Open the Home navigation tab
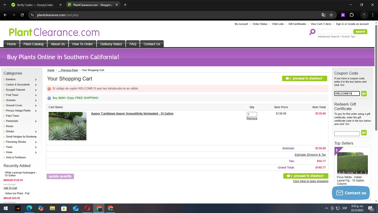The image size is (378, 213). point(12,44)
